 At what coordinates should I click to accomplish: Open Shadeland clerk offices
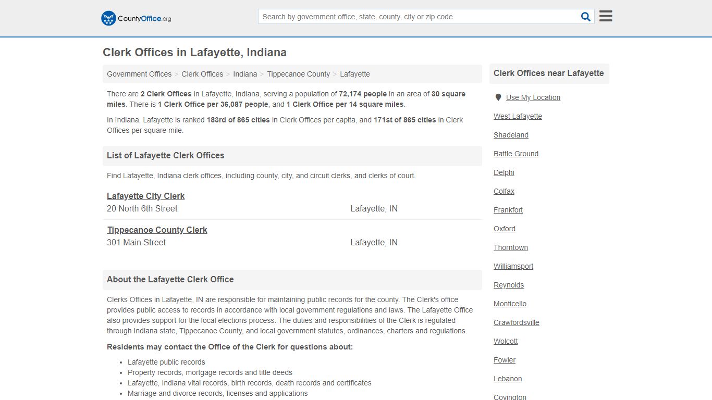[511, 135]
